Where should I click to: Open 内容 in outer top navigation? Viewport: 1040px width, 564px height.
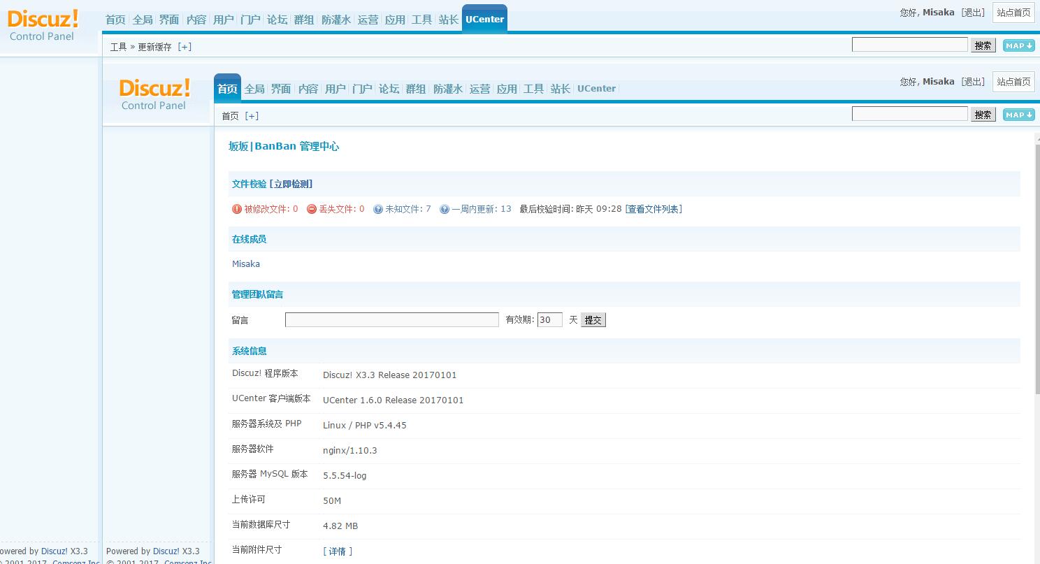tap(196, 20)
